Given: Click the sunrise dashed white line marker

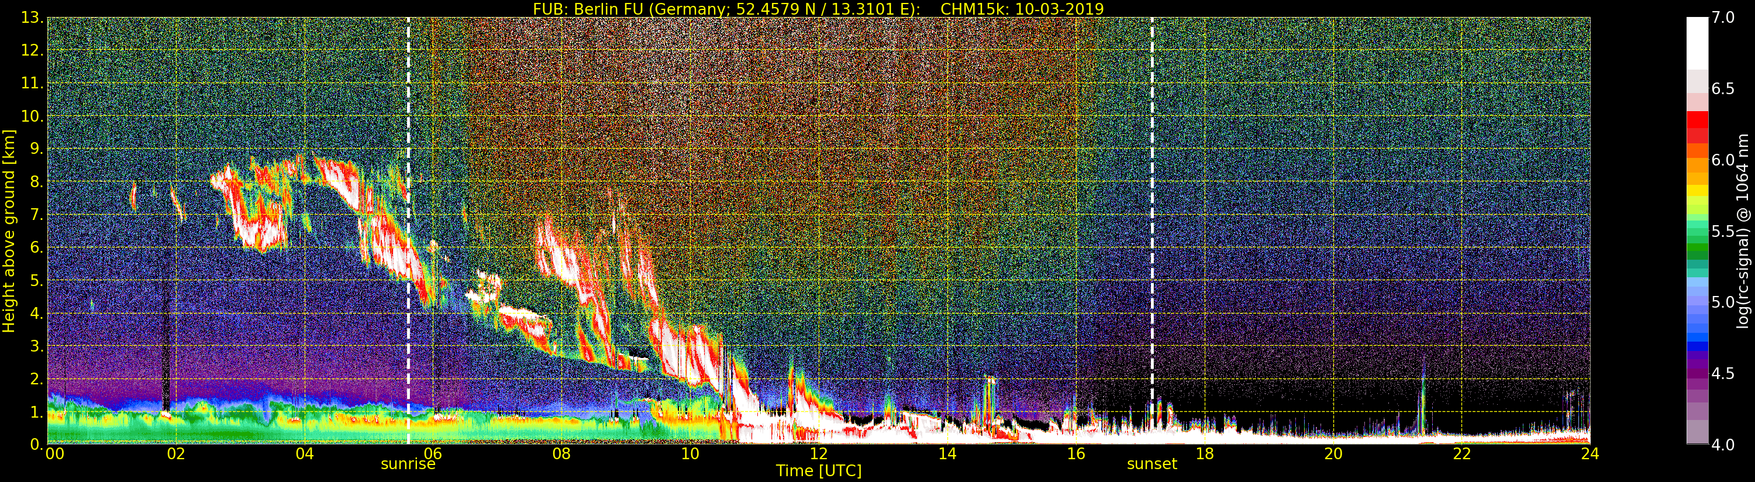Looking at the screenshot, I should [408, 231].
